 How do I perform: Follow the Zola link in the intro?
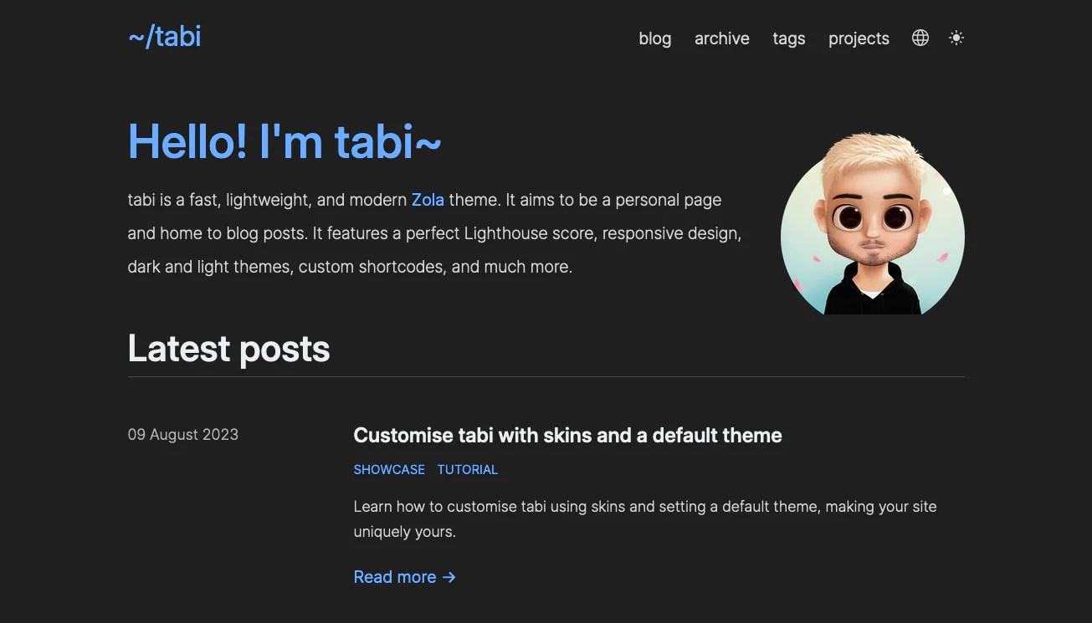(x=428, y=200)
